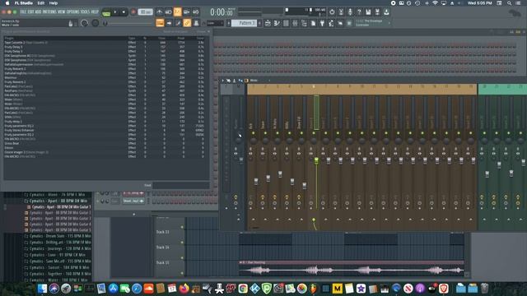This screenshot has width=527, height=296.
Task: Open the Edit menu in macOS menu bar
Action: coord(40,3)
